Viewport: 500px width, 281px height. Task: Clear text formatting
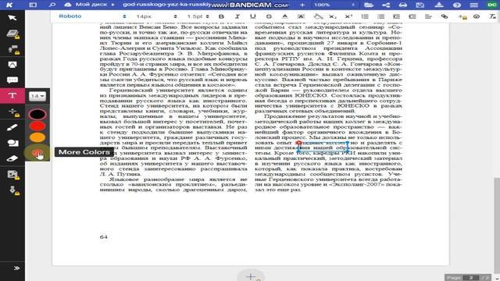493,16
